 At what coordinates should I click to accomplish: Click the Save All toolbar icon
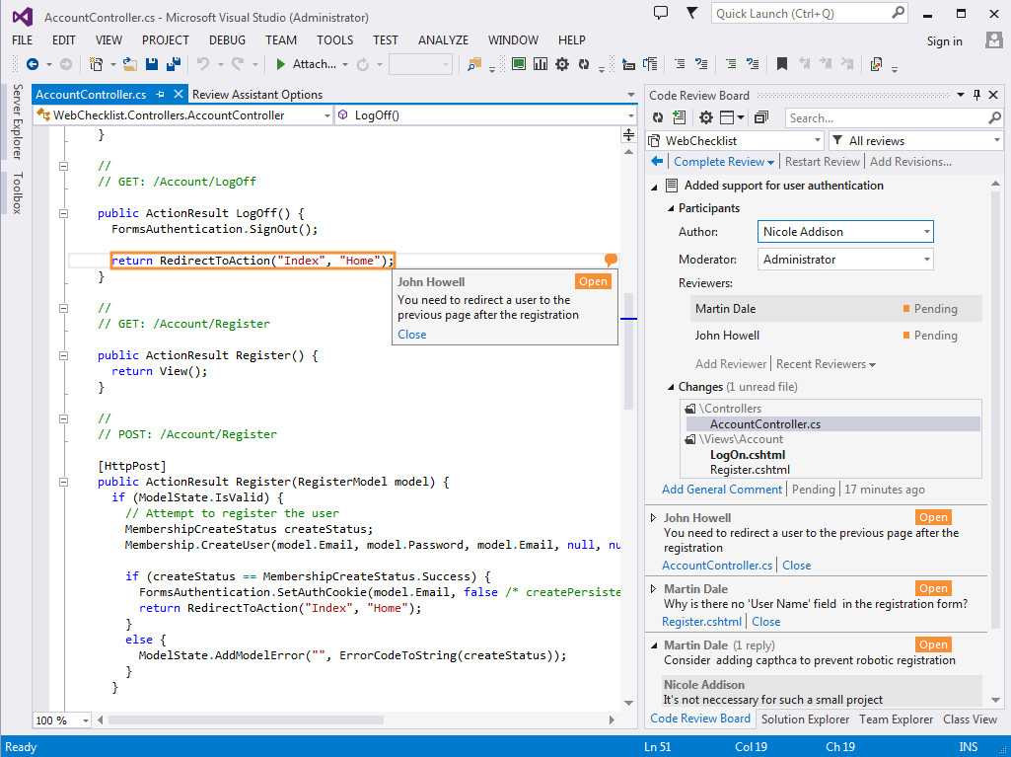[x=174, y=64]
